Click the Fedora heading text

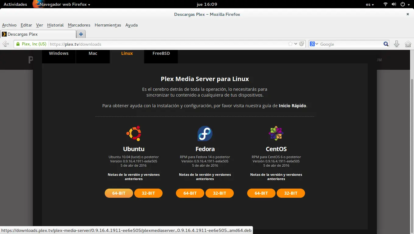click(x=205, y=149)
